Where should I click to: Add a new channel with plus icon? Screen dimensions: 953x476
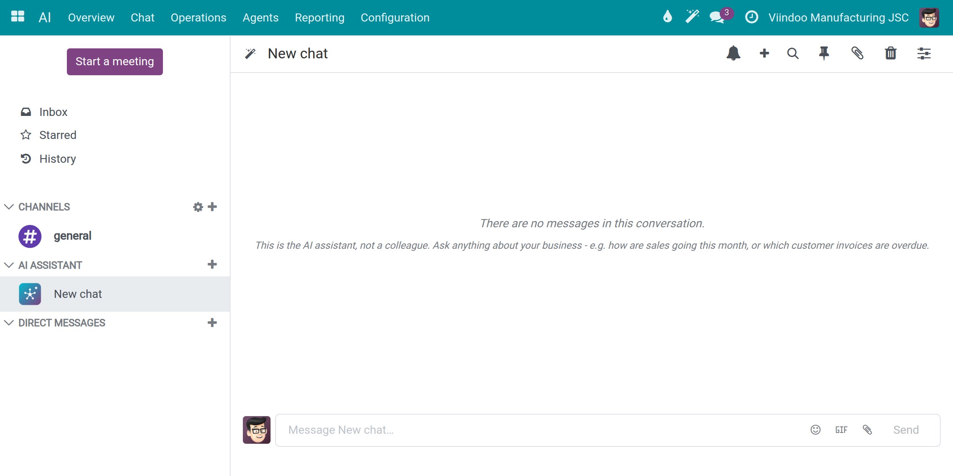coord(212,207)
